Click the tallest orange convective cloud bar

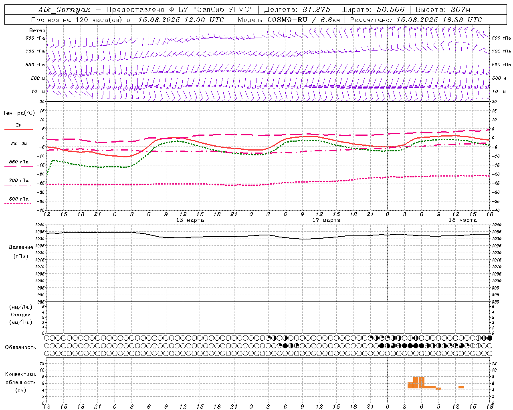(x=419, y=382)
